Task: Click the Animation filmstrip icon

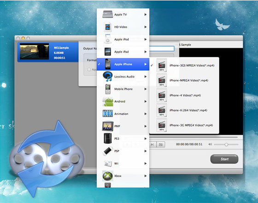Action: tap(108, 113)
